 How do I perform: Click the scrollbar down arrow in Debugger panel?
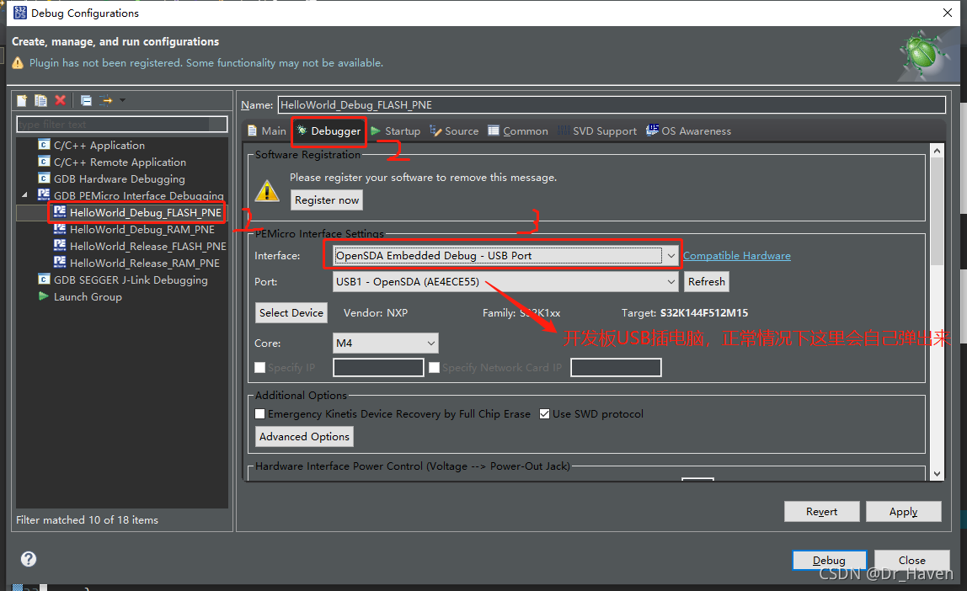(x=937, y=474)
